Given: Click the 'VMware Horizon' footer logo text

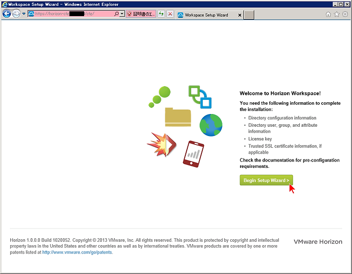Looking at the screenshot, I should (318, 242).
